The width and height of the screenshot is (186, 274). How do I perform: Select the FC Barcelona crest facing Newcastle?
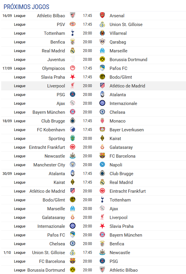102,156
